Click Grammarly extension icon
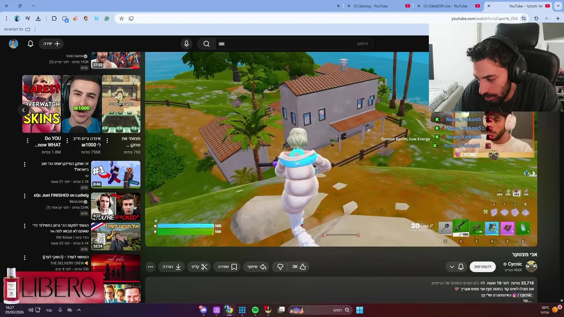Image resolution: width=564 pixels, height=317 pixels. [107, 18]
